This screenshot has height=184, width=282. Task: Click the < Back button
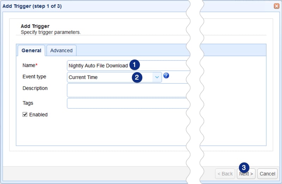(x=225, y=173)
